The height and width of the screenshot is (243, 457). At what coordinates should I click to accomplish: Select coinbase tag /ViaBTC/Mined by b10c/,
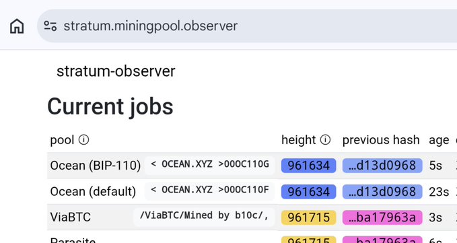tap(204, 216)
